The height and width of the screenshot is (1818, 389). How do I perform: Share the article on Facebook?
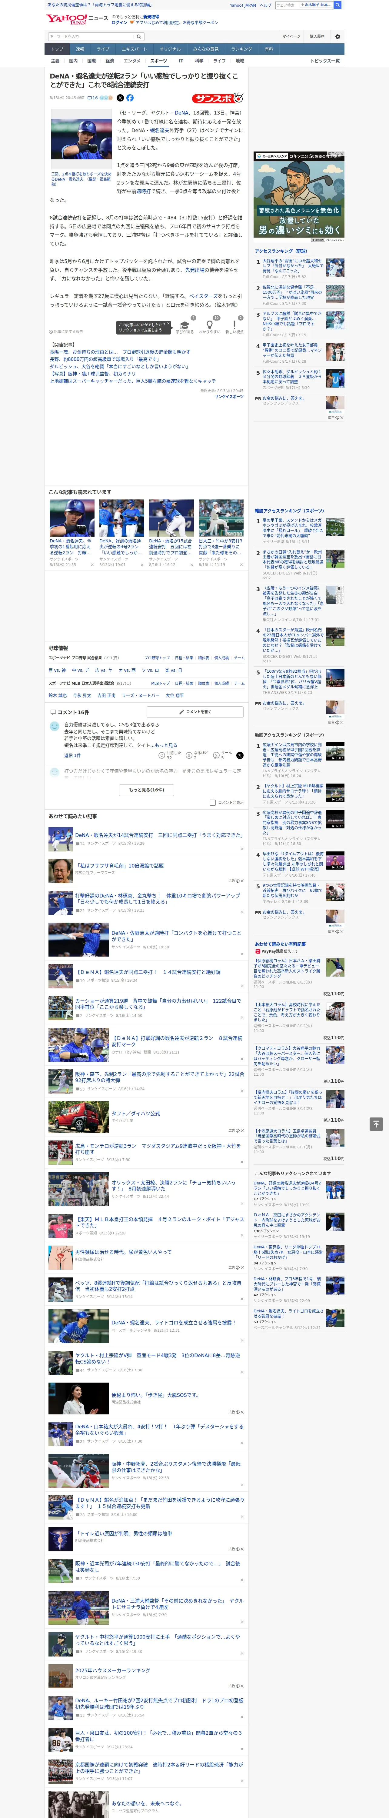(130, 98)
